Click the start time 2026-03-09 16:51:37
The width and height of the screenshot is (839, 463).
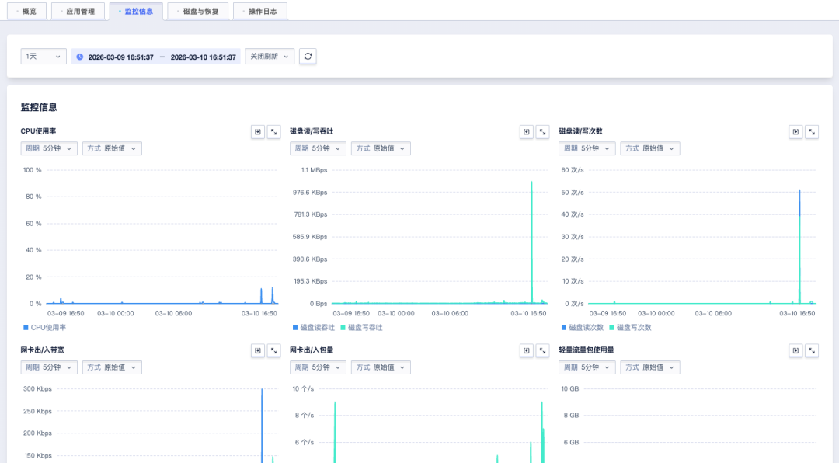(x=121, y=57)
